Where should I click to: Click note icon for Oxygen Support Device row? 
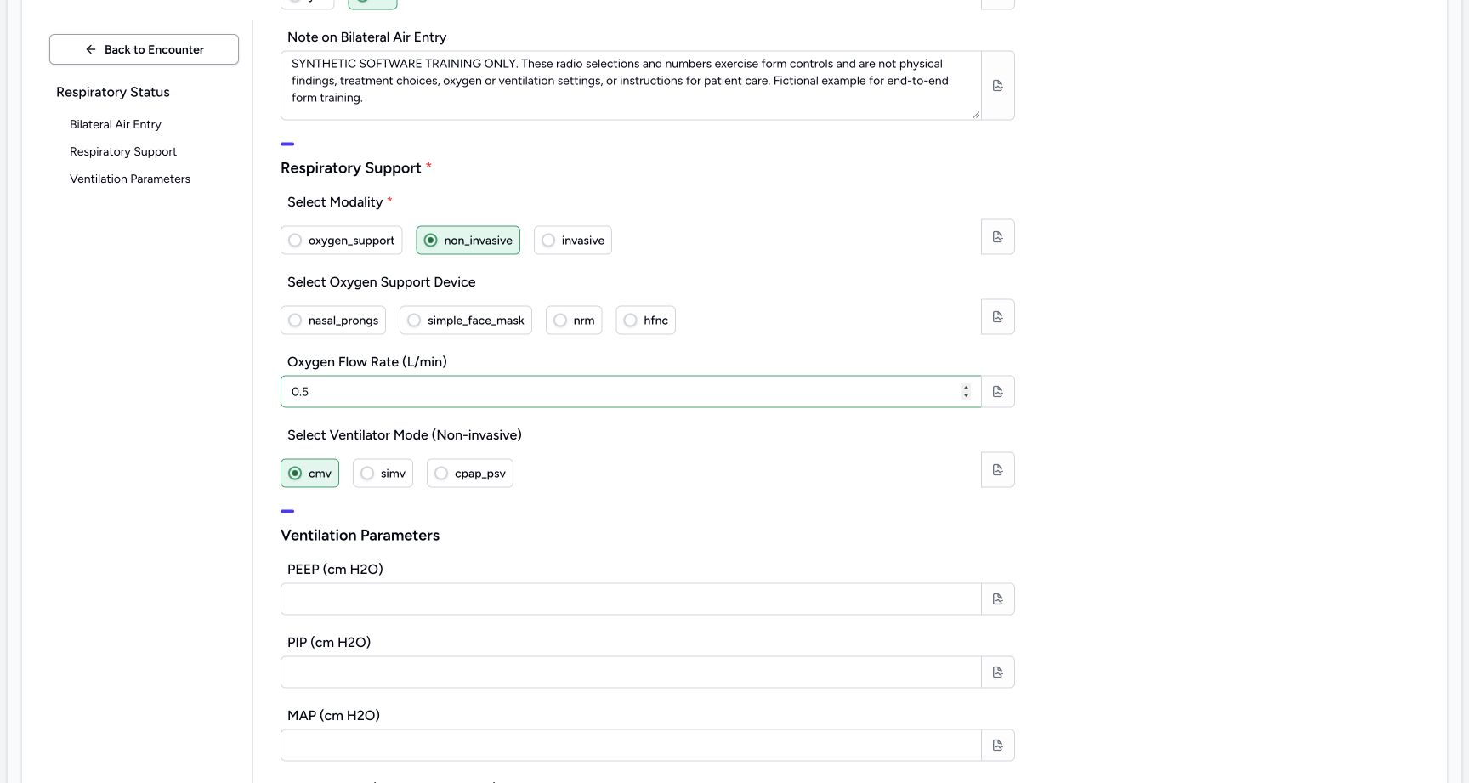coord(997,317)
